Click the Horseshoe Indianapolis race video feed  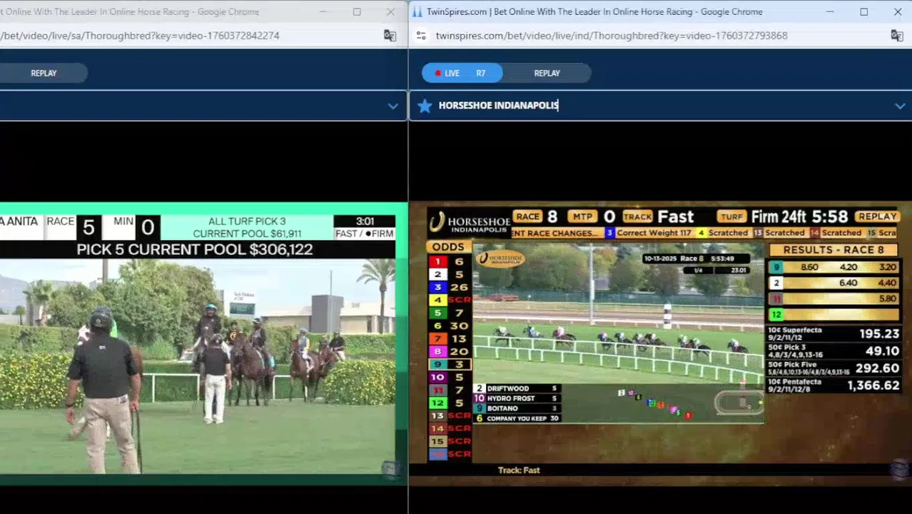pos(619,334)
